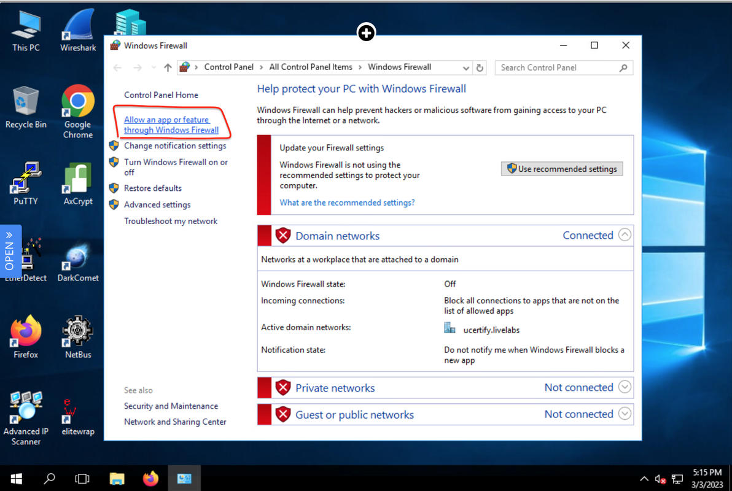The width and height of the screenshot is (732, 491).
Task: Collapse the Domain networks section
Action: pos(625,235)
